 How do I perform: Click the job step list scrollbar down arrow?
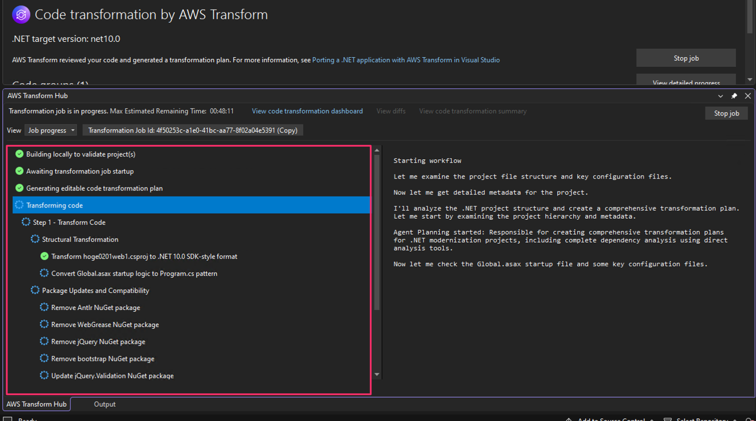click(x=377, y=375)
